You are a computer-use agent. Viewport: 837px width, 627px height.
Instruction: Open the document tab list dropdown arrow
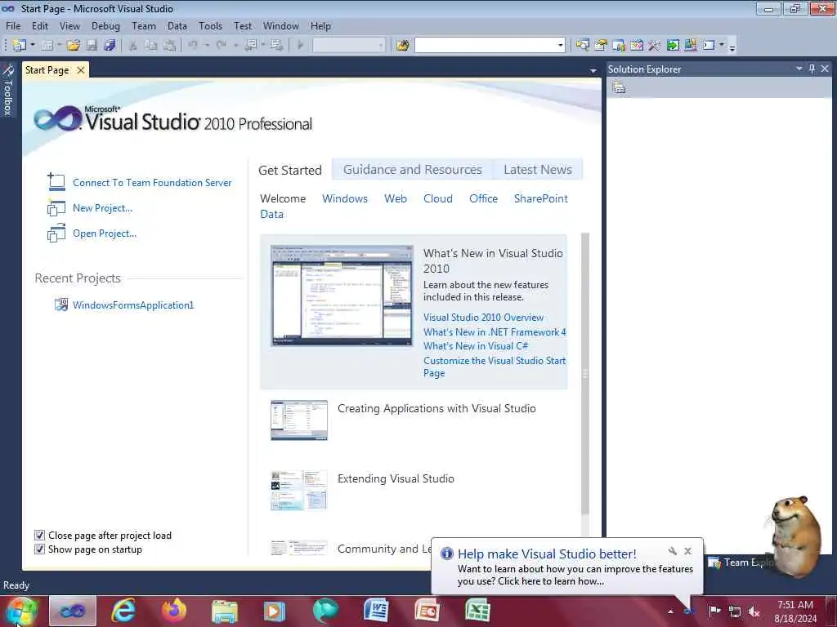tap(593, 70)
